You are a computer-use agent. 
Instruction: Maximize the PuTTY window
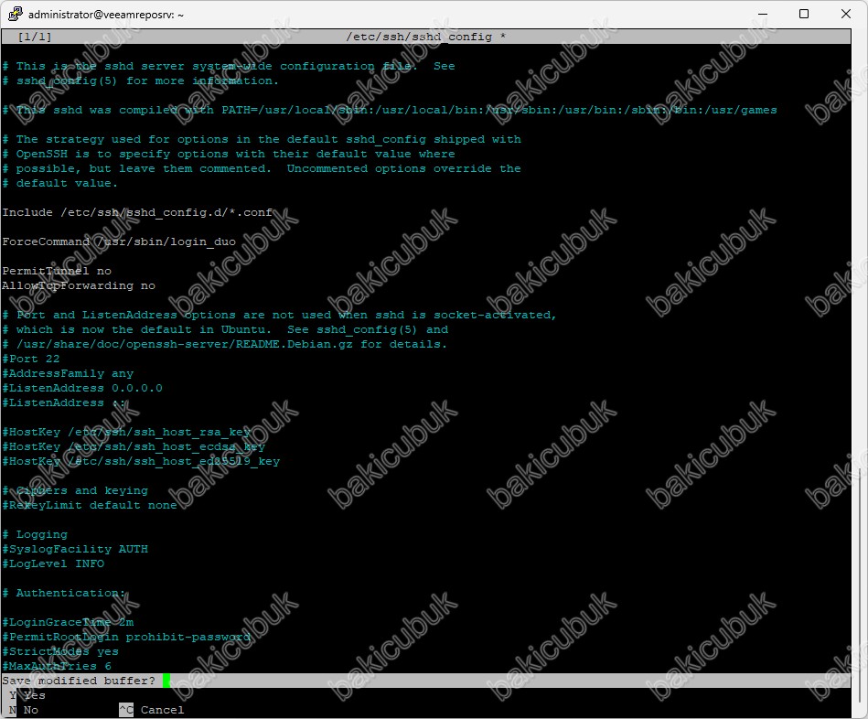[x=804, y=14]
